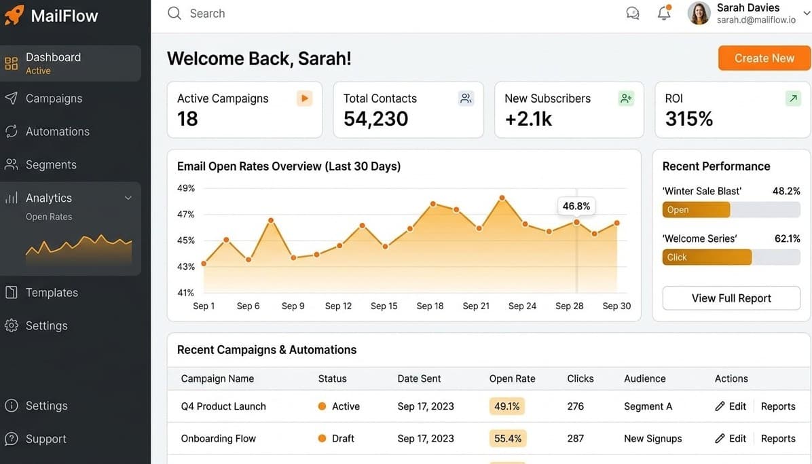Click the Date Sent column header
Image resolution: width=812 pixels, height=464 pixels.
tap(419, 378)
